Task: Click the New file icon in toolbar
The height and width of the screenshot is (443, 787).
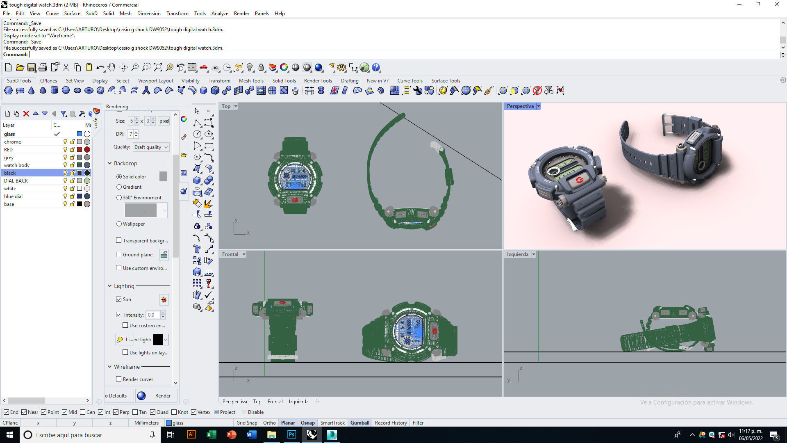Action: [x=8, y=67]
